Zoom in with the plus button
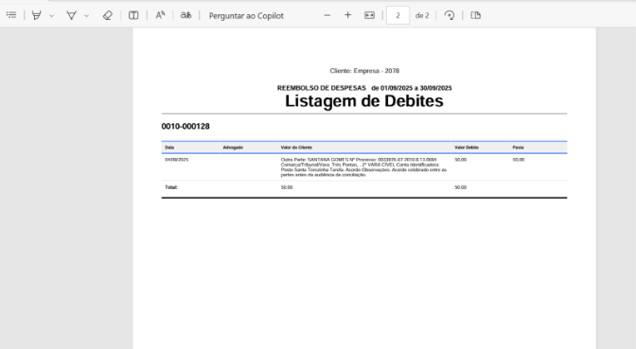The width and height of the screenshot is (636, 349). pyautogui.click(x=347, y=15)
